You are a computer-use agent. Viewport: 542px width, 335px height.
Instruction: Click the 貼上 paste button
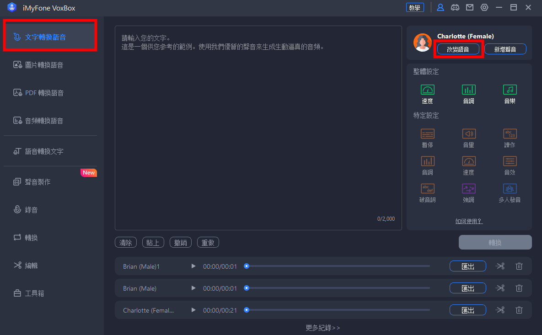153,242
